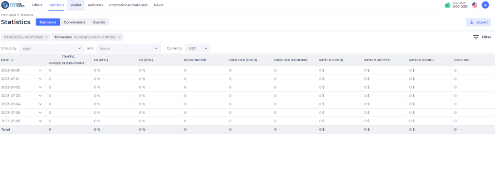Click the BASELINE column header
Screen dimensions: 495x179
pos(462,60)
